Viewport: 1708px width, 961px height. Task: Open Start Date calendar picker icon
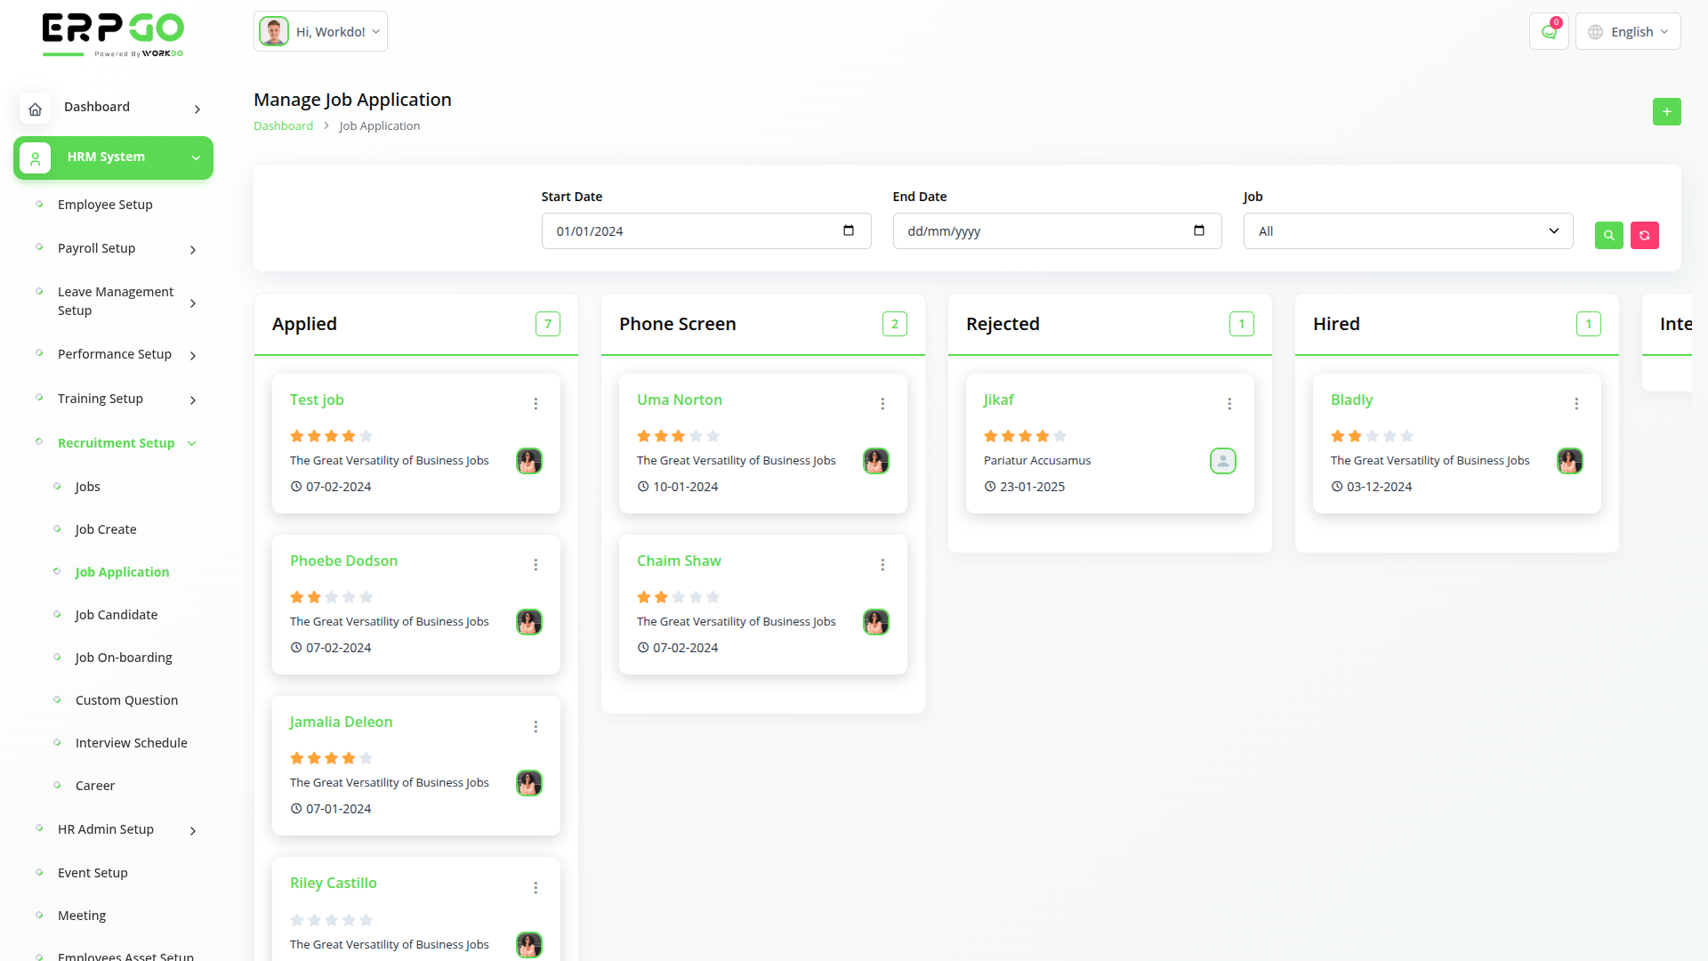pos(849,230)
